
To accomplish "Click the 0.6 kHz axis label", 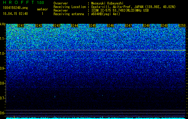I will click(2, 113).
